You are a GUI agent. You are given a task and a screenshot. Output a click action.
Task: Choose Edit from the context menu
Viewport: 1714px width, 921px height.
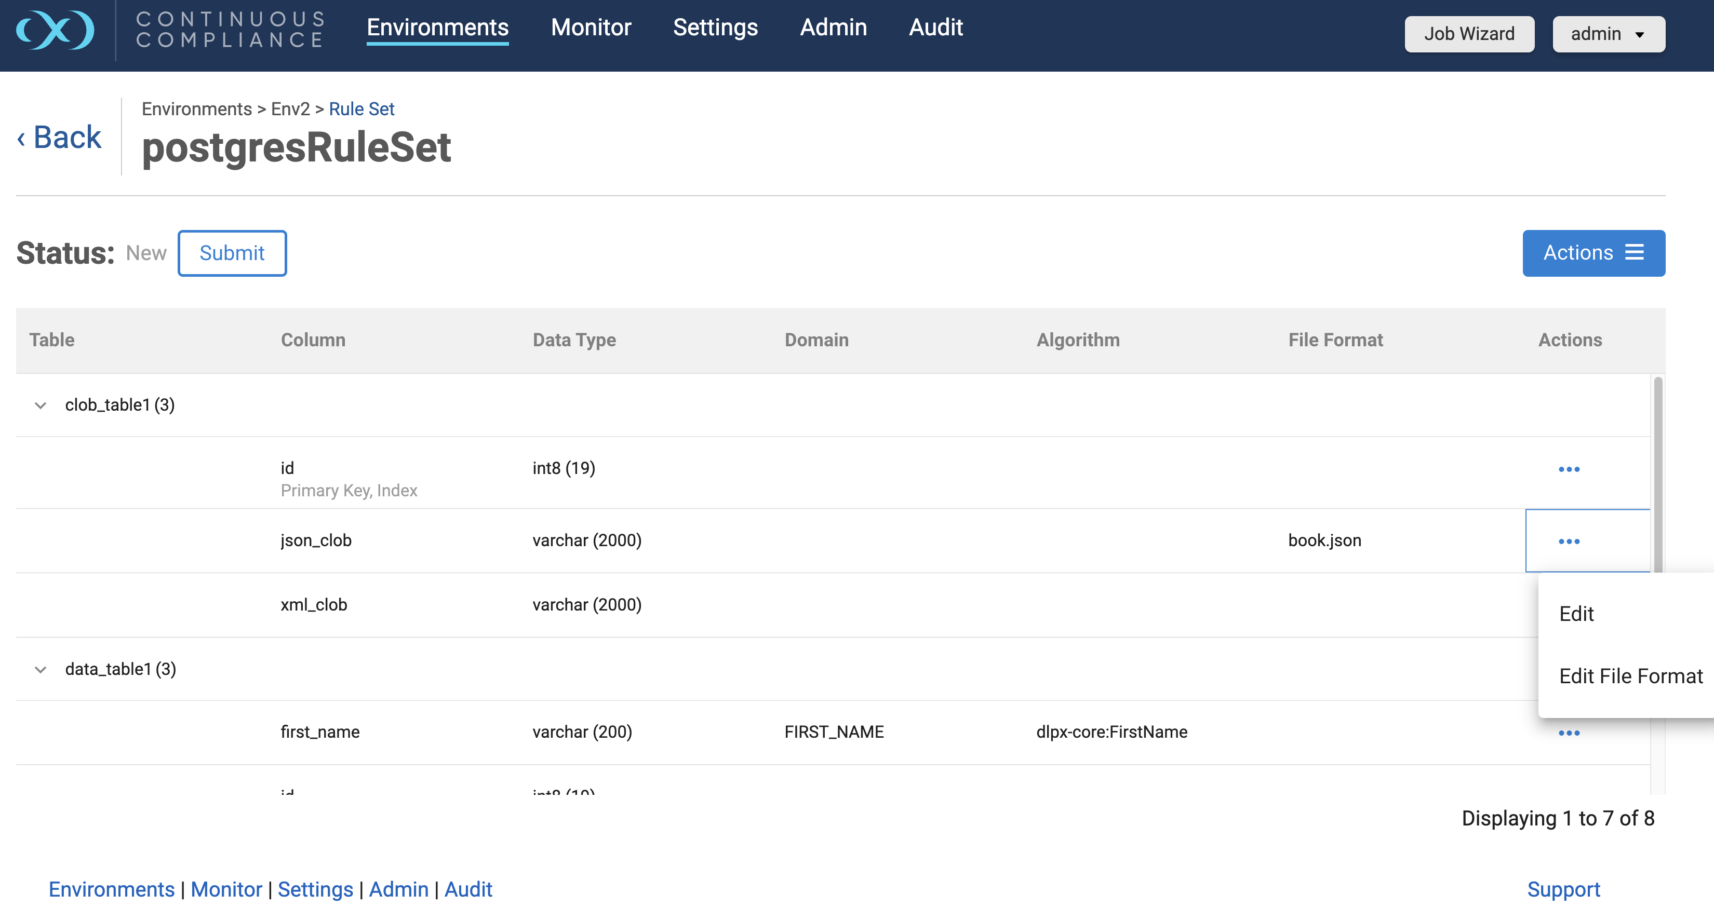pos(1576,613)
